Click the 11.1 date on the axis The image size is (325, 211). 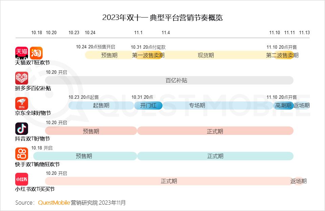coord(138,32)
